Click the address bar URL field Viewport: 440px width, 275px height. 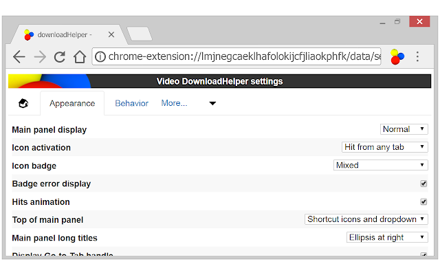pyautogui.click(x=236, y=56)
